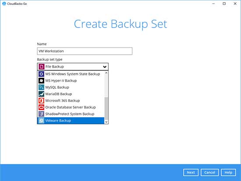The width and height of the screenshot is (241, 181).
Task: Select ShadowProtect System Backup entry
Action: tap(71, 114)
